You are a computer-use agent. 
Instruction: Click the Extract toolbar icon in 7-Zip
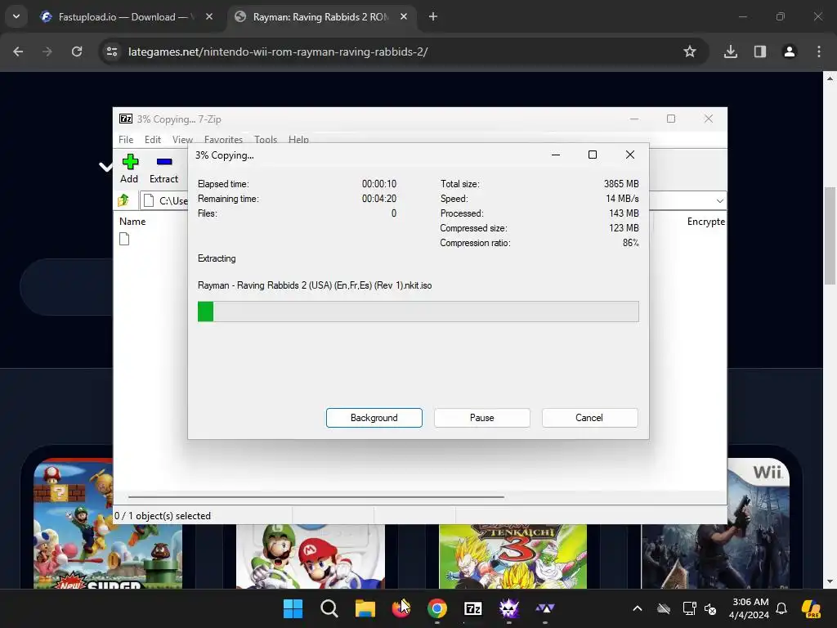(x=163, y=168)
